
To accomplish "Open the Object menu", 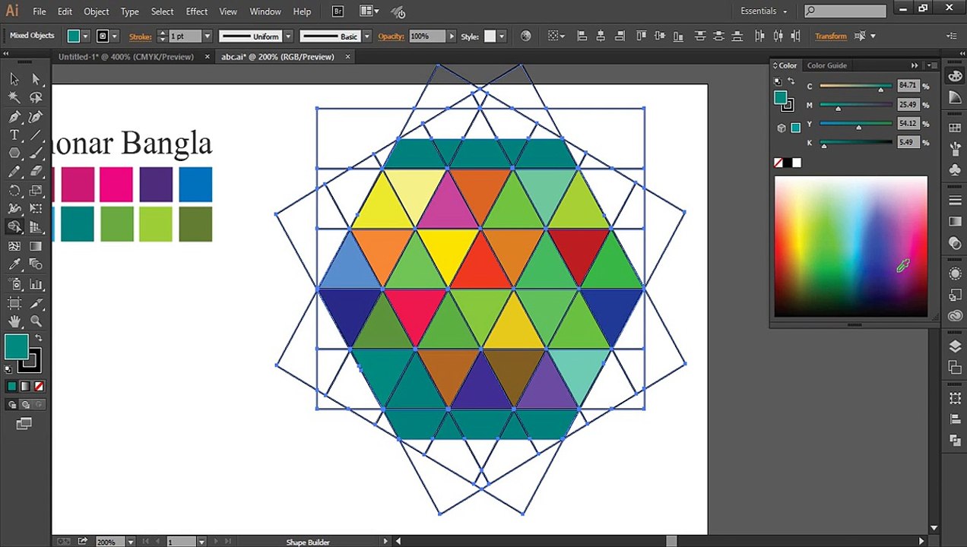I will pyautogui.click(x=97, y=11).
